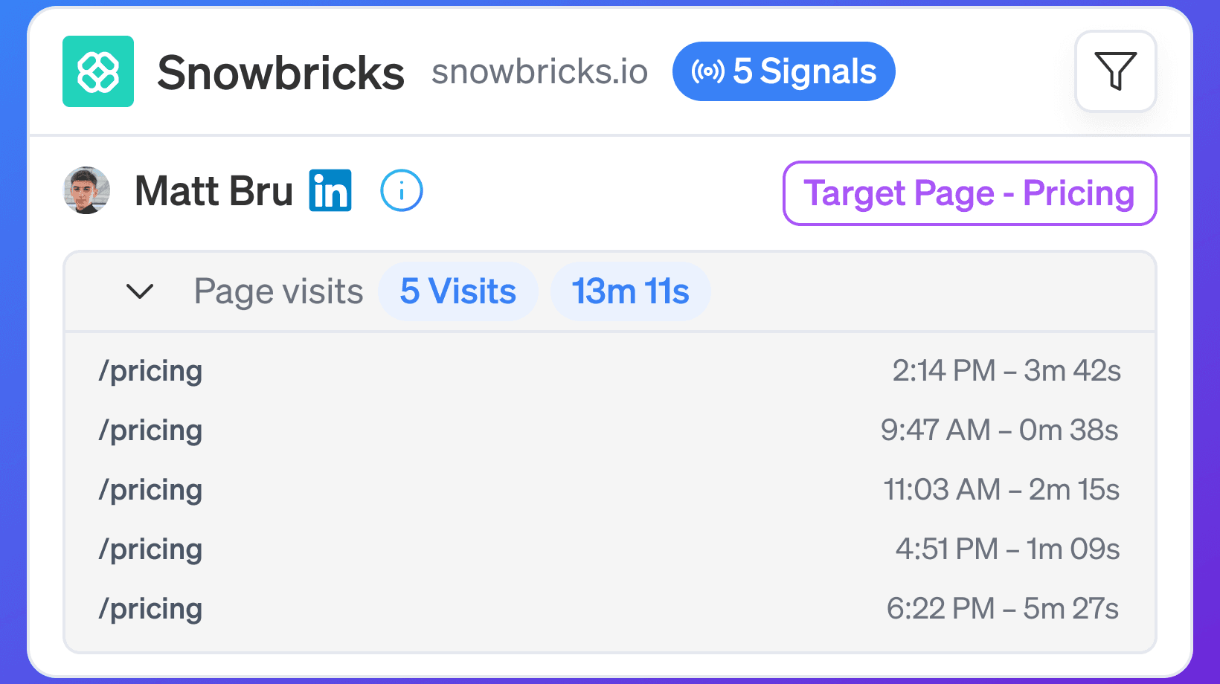Image resolution: width=1220 pixels, height=684 pixels.
Task: Collapse the Page visits chevron
Action: (140, 291)
